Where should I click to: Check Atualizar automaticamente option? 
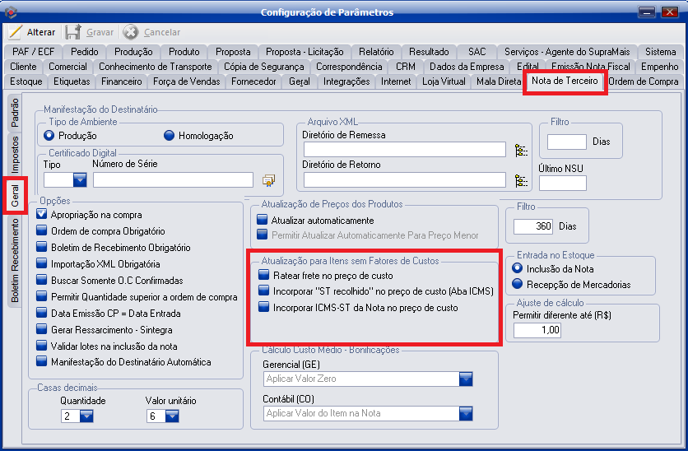[x=263, y=221]
